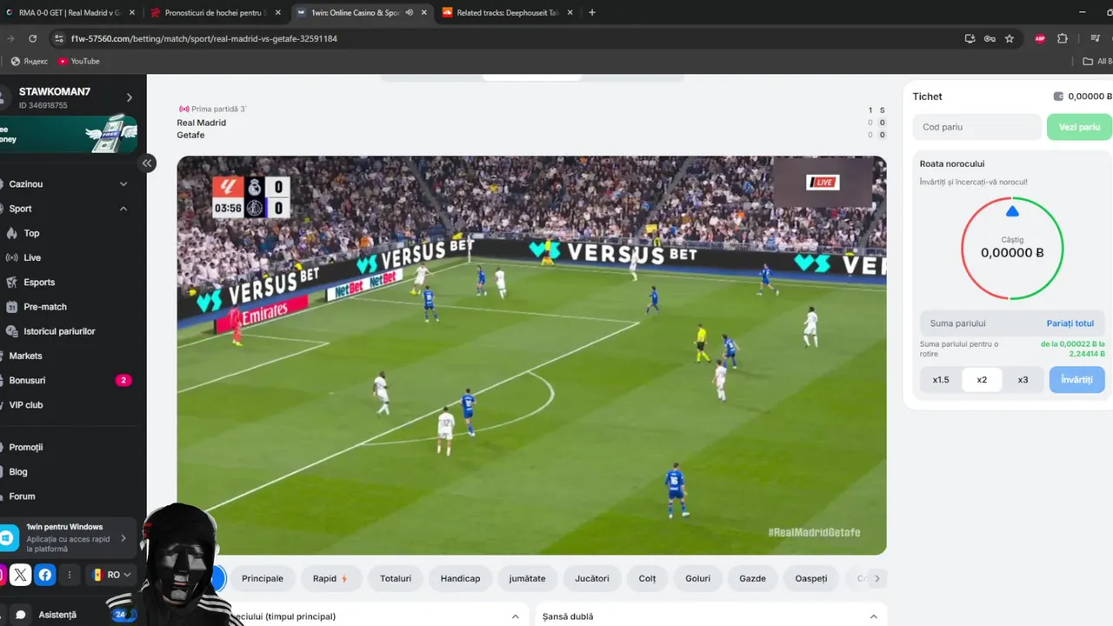Select the Goluri market tab
The image size is (1113, 626).
[x=697, y=578]
